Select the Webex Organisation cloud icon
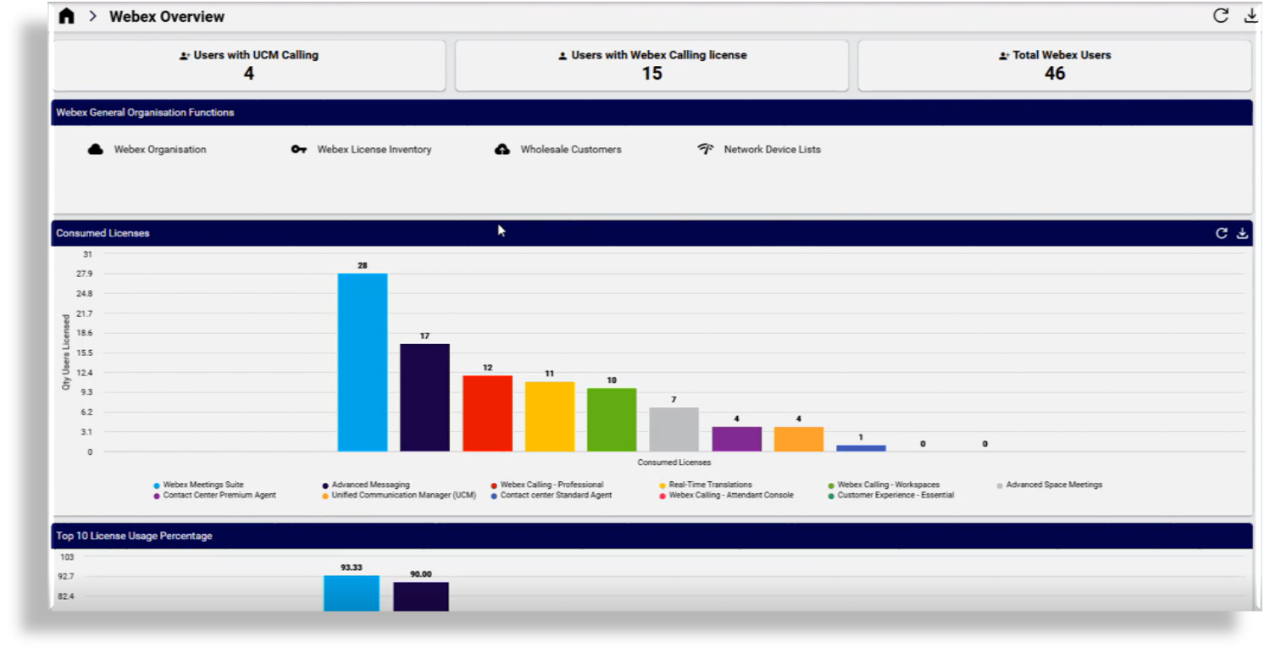 [97, 149]
